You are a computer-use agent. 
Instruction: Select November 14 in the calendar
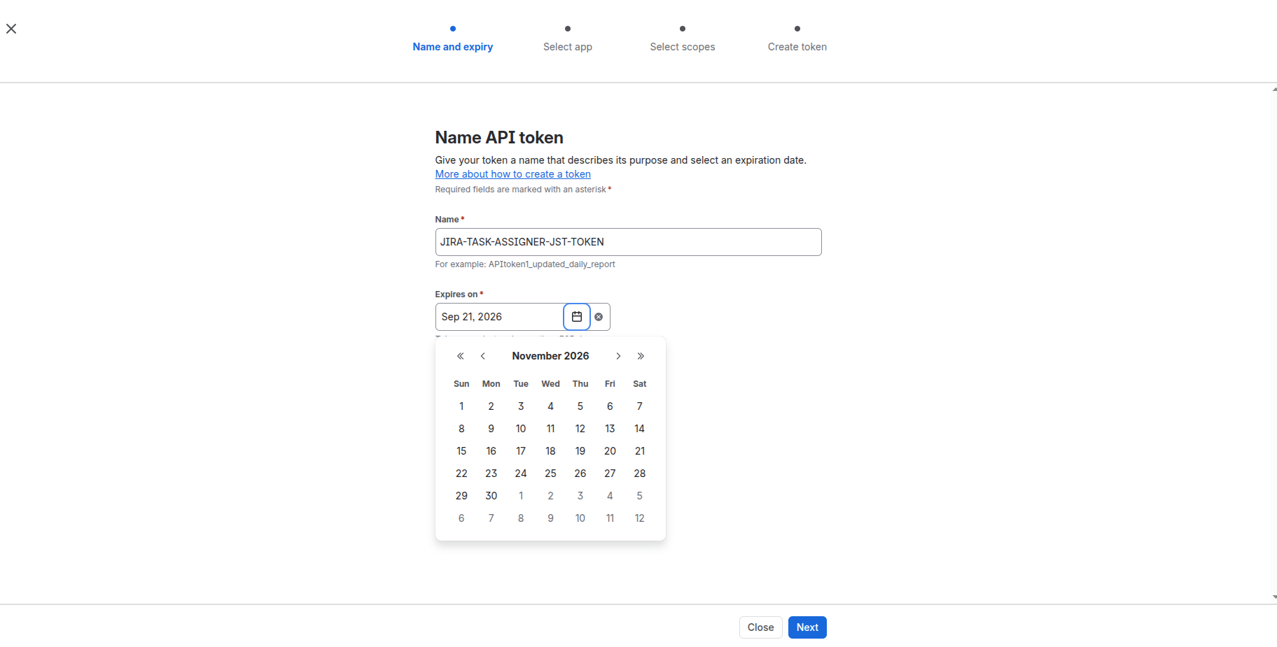point(640,429)
